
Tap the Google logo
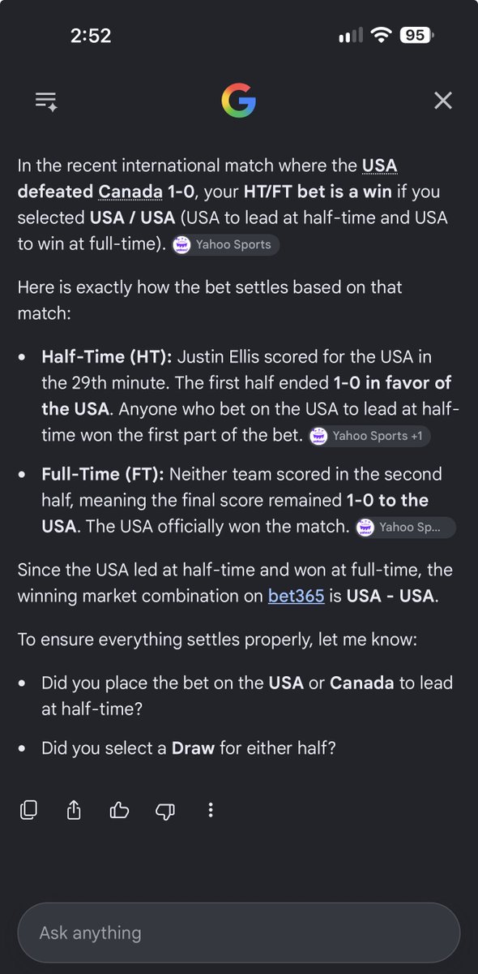(x=238, y=101)
